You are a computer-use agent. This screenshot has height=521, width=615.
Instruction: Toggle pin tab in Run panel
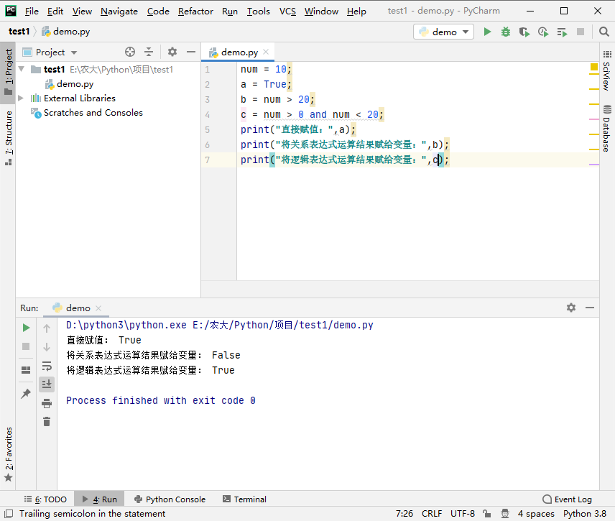coord(26,394)
